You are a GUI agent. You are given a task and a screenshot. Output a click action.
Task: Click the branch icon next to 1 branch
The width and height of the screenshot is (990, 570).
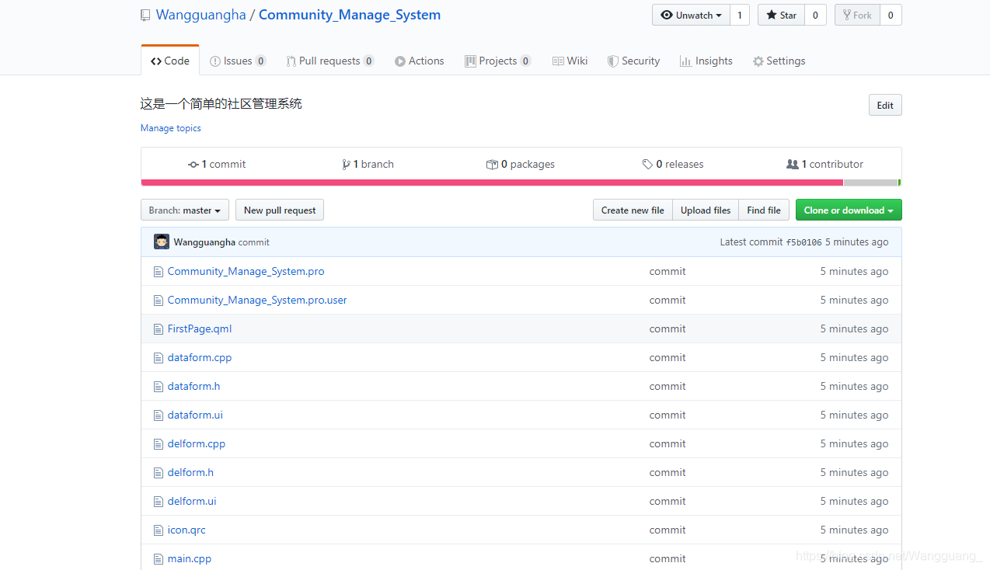click(346, 165)
